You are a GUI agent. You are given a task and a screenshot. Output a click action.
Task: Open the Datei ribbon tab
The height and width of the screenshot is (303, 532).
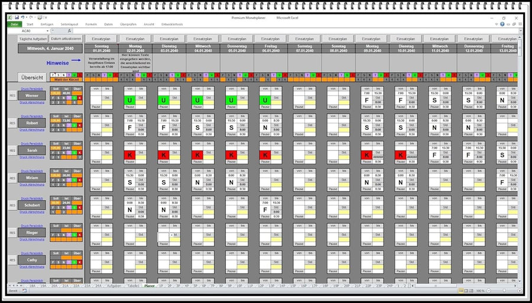(14, 24)
